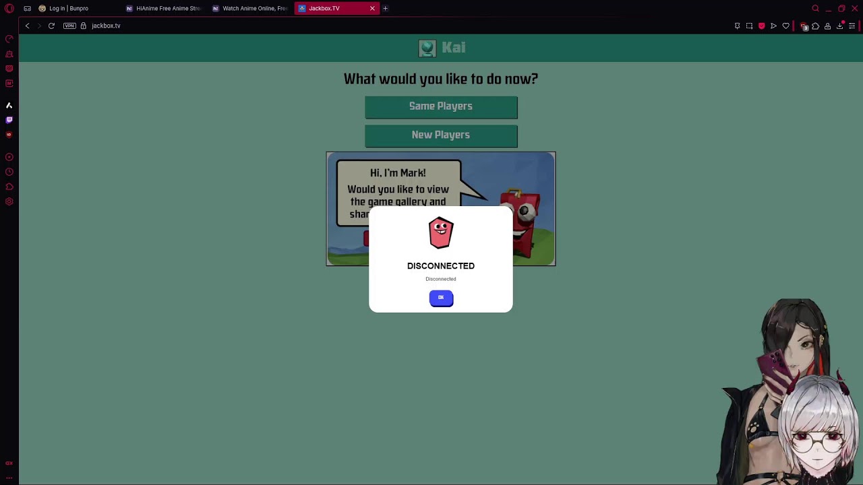Click the Kai player name
This screenshot has height=485, width=863.
pyautogui.click(x=454, y=48)
